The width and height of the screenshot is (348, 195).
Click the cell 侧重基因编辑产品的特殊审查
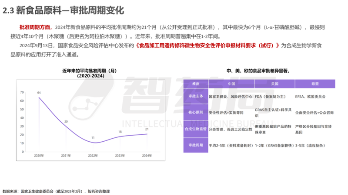[x=273, y=129]
